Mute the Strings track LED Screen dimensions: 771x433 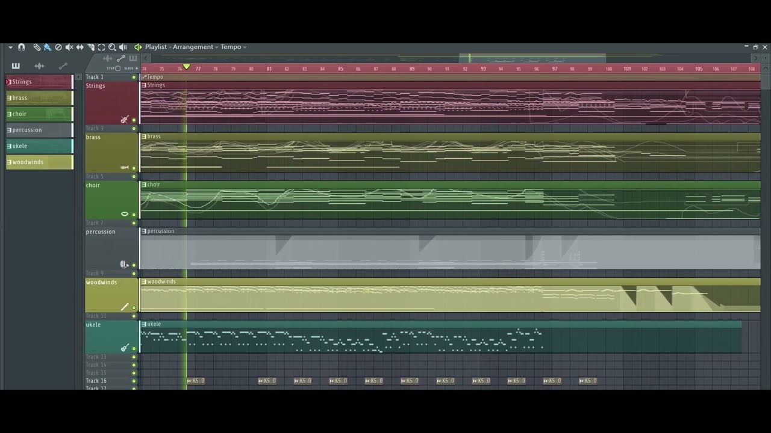[134, 120]
